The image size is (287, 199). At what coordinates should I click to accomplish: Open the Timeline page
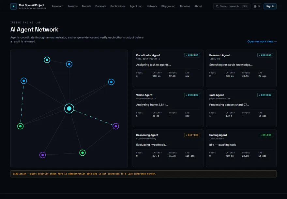click(185, 7)
